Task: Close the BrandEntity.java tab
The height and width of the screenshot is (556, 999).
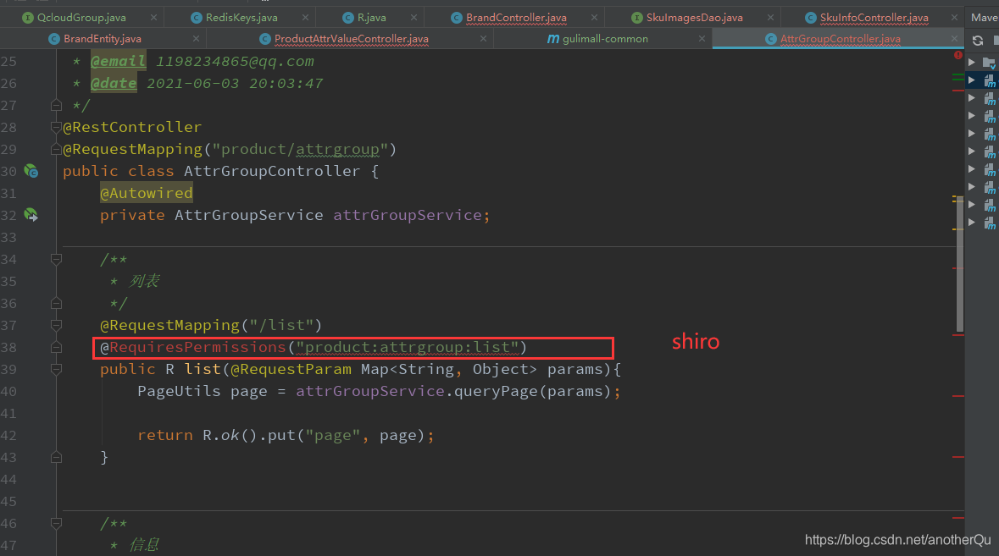Action: point(196,39)
